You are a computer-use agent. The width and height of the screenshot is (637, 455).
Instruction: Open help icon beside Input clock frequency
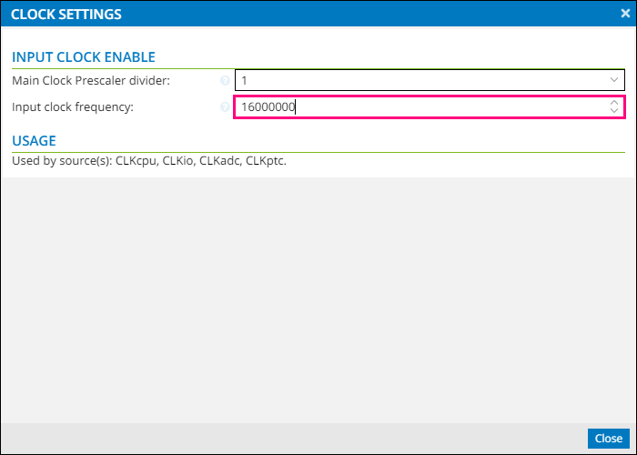point(225,106)
